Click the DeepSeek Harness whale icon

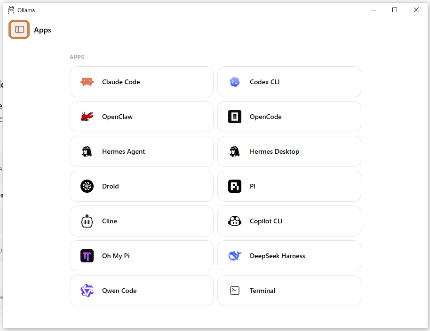point(235,256)
